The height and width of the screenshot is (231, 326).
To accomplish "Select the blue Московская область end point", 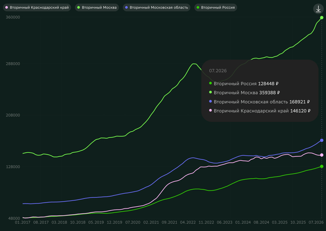I will point(322,140).
